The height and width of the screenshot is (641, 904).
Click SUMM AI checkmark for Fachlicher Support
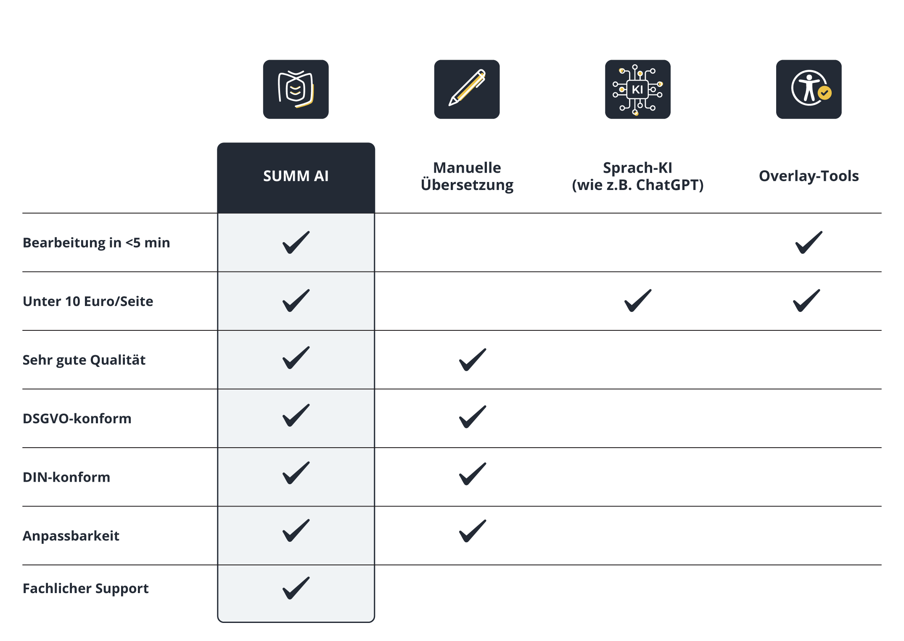pos(296,588)
